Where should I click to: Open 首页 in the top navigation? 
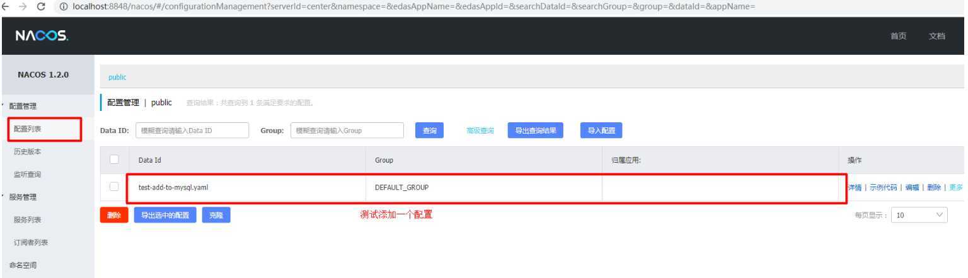(899, 36)
